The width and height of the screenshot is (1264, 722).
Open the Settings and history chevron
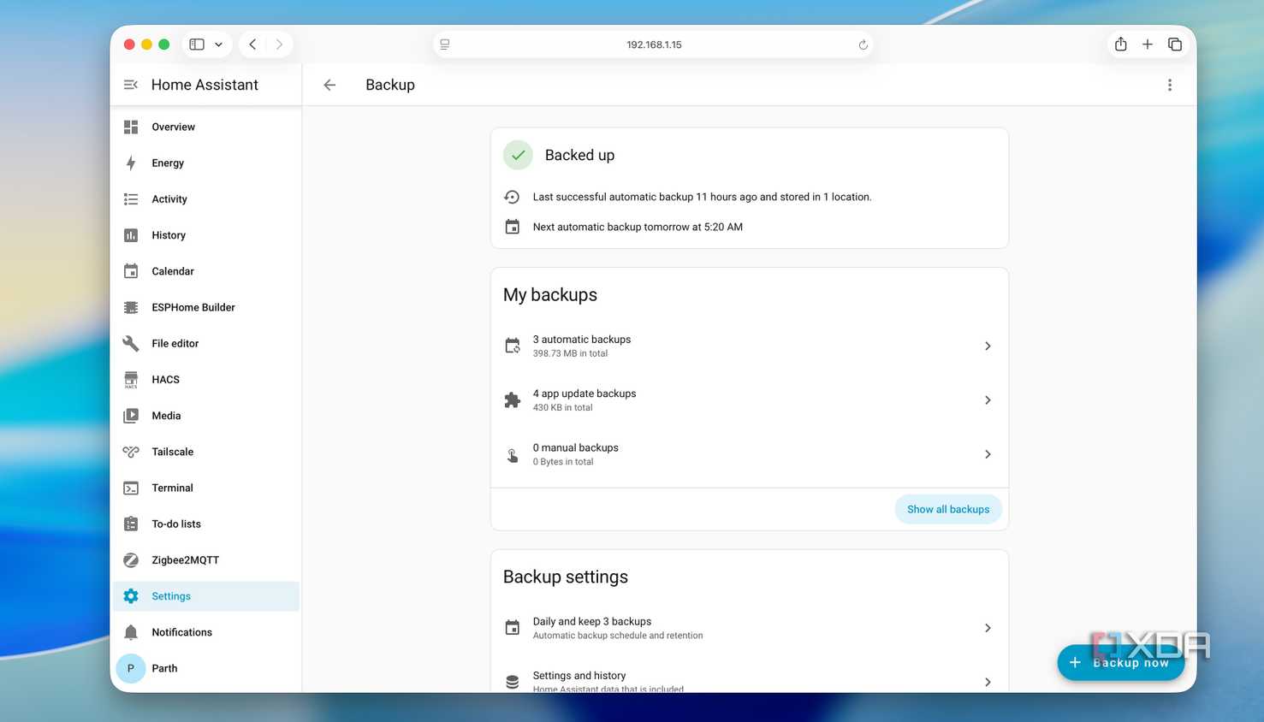(x=988, y=682)
